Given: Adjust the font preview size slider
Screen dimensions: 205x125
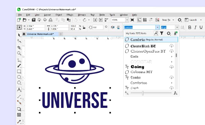Looking at the screenshot, I should pos(143,93).
